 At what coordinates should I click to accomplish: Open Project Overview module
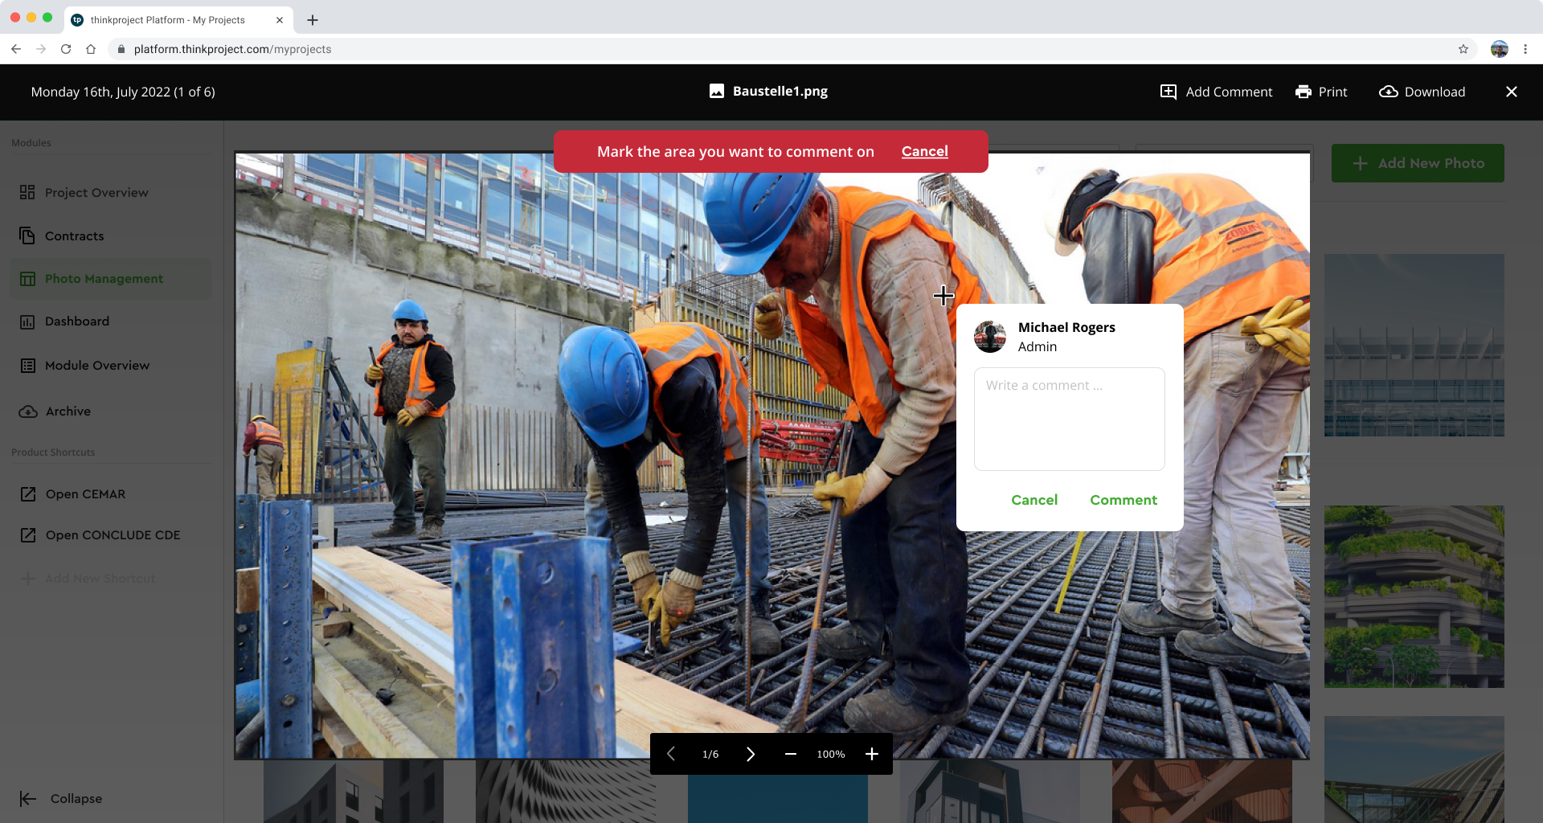96,193
